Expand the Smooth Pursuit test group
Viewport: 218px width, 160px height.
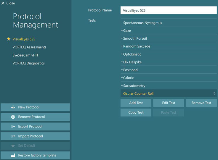coord(122,38)
